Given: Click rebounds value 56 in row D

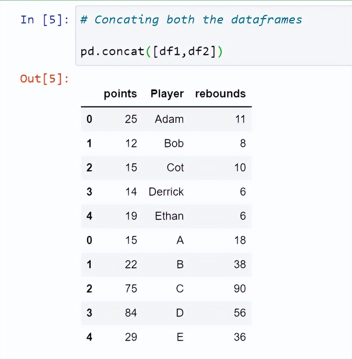Looking at the screenshot, I should pyautogui.click(x=240, y=313).
